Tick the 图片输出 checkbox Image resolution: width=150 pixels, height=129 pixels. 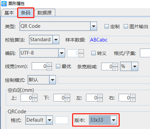(x=126, y=26)
